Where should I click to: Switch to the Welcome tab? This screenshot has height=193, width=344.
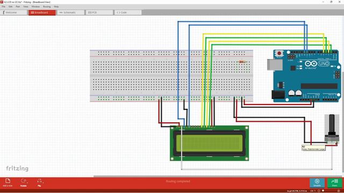pos(13,12)
